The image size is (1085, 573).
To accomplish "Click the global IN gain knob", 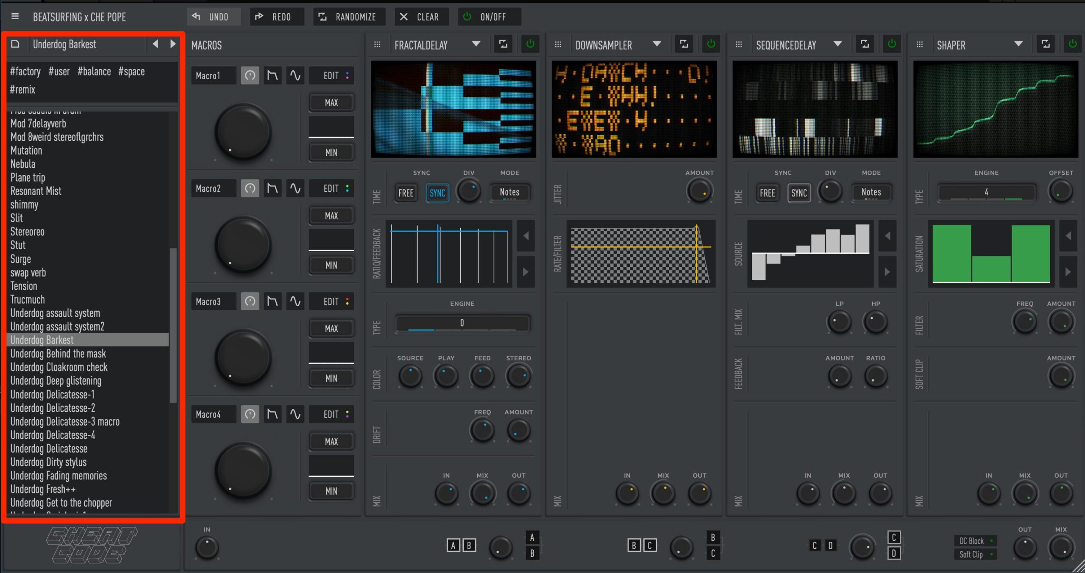I will (x=207, y=547).
